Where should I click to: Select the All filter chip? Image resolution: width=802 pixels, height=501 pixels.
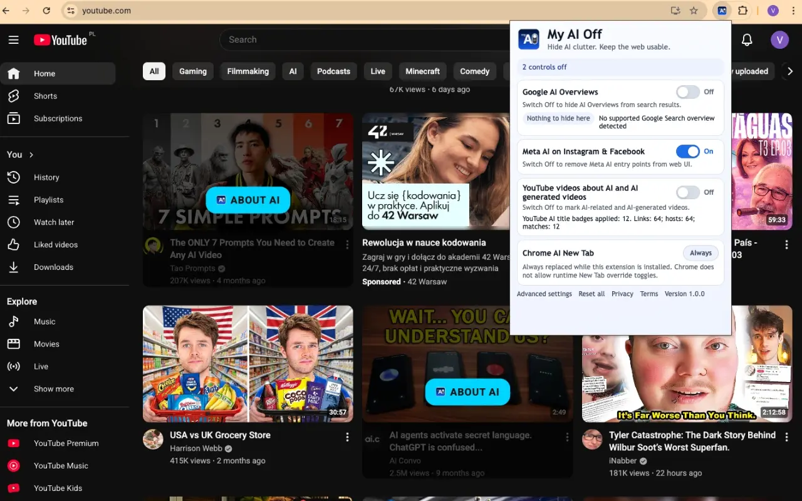pos(154,71)
